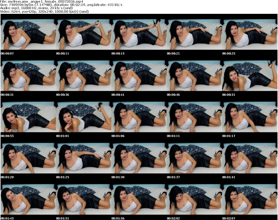This screenshot has height=220, width=278.
Task: Click the 00:01:06 timestamp label
Action: [x=118, y=136]
